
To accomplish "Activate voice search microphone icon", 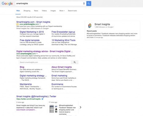I will [x=84, y=3].
